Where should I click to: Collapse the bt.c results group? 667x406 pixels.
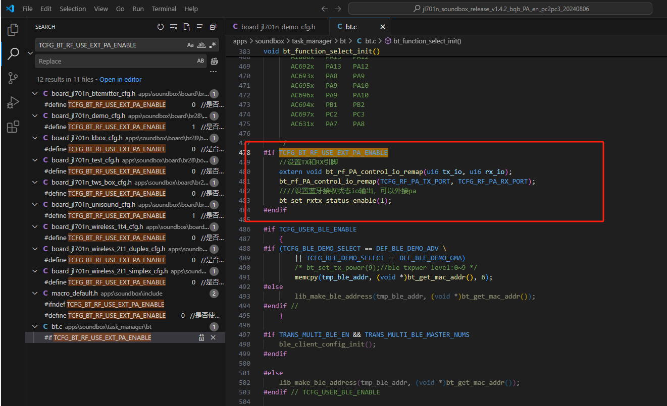coord(35,327)
